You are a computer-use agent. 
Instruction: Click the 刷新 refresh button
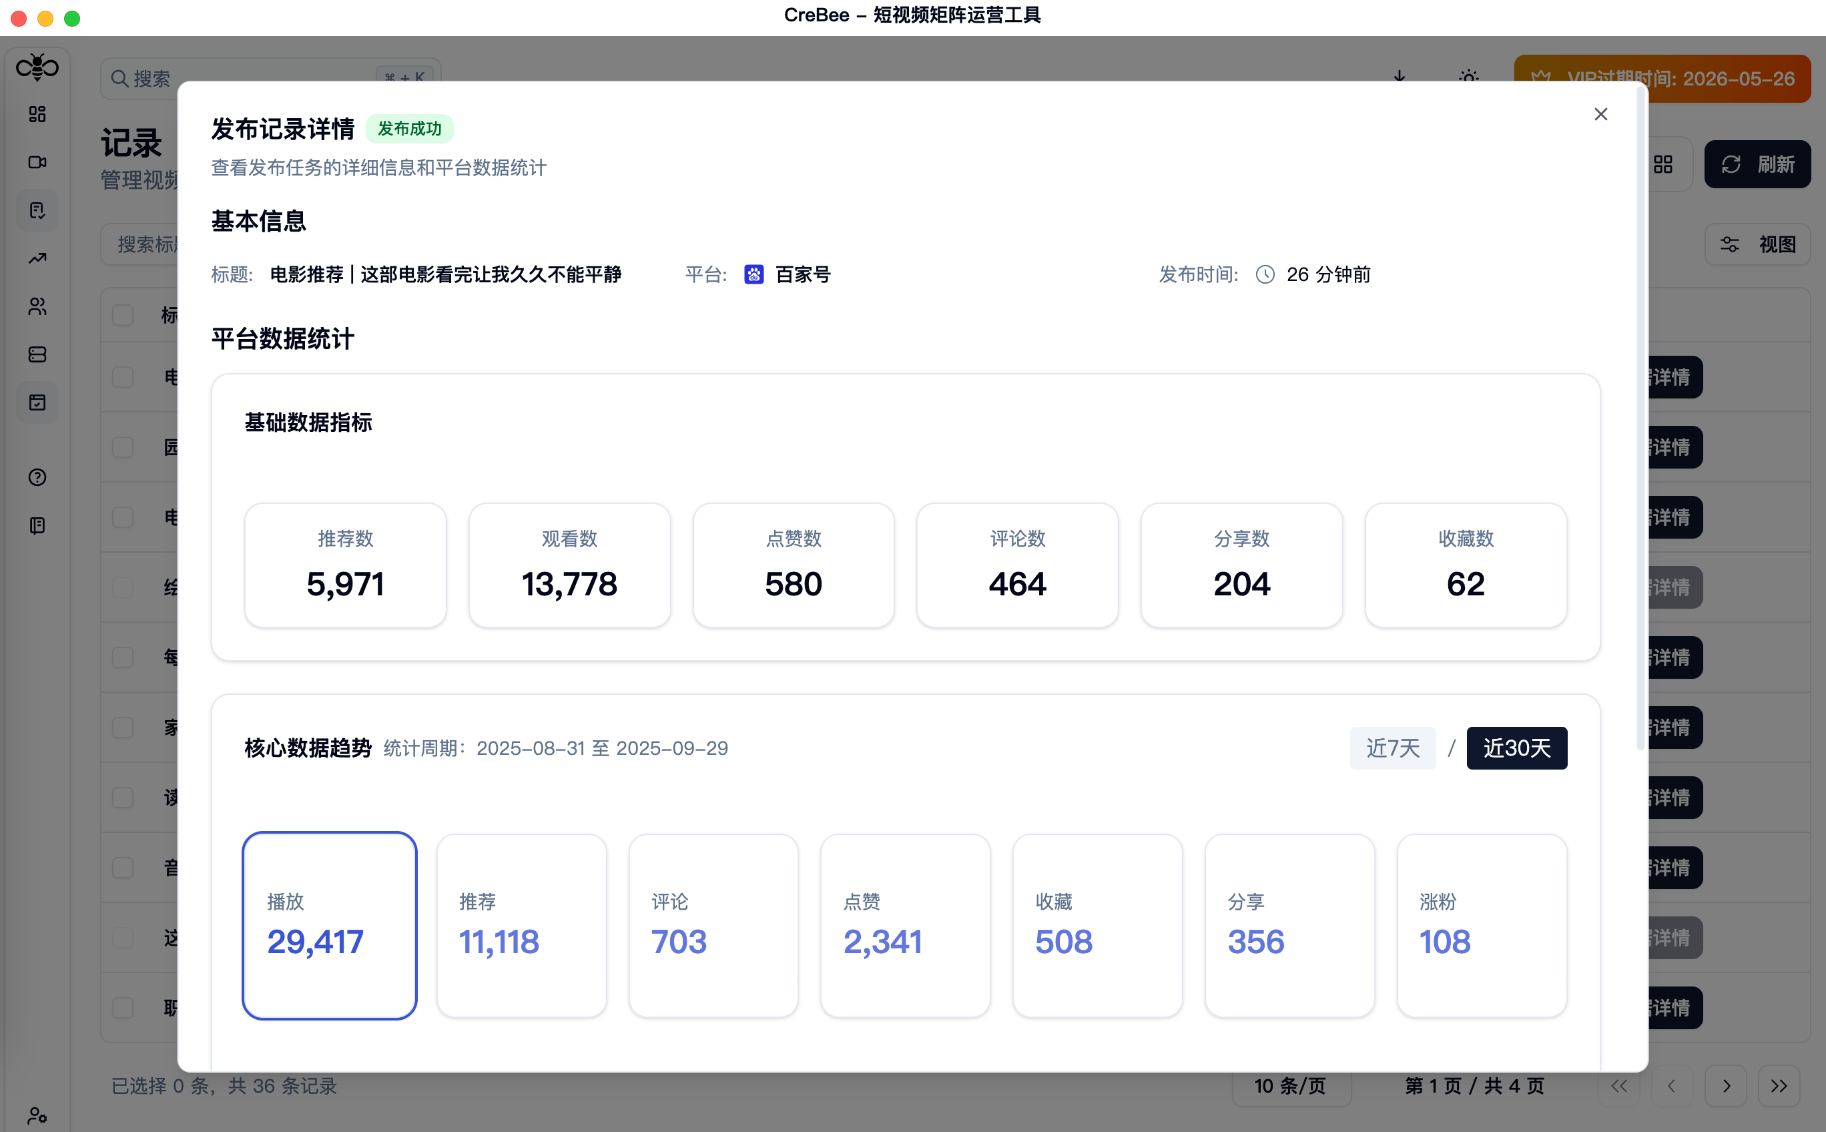pyautogui.click(x=1757, y=164)
